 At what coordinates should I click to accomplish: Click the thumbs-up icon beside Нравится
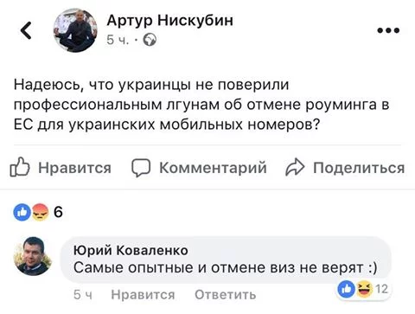(20, 167)
